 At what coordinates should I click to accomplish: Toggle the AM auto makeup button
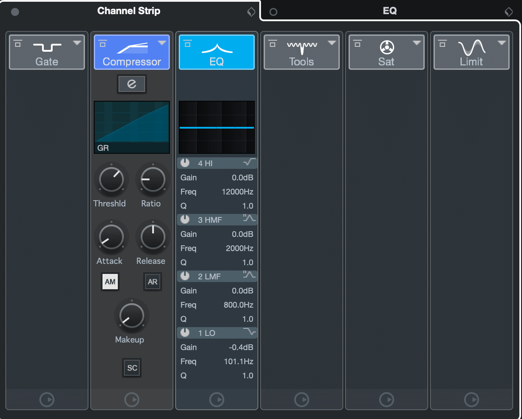point(110,282)
